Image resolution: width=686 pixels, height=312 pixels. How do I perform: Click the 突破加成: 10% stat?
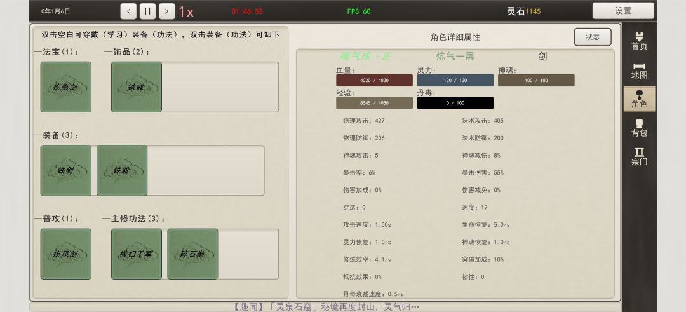(483, 259)
